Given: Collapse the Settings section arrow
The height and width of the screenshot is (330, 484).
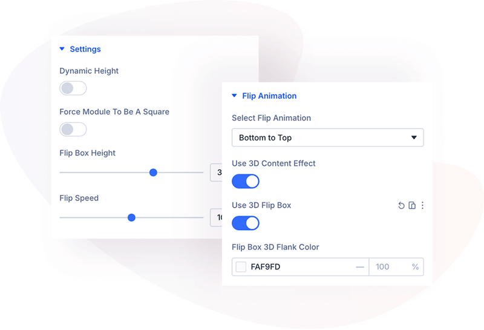Looking at the screenshot, I should [62, 49].
